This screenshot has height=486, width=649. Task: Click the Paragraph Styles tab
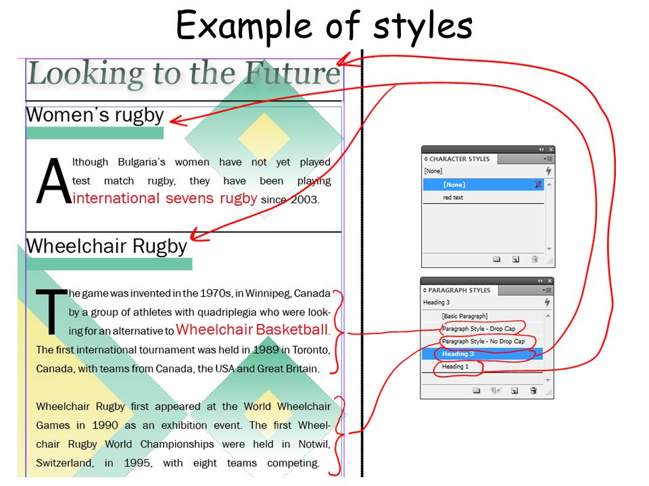point(459,290)
